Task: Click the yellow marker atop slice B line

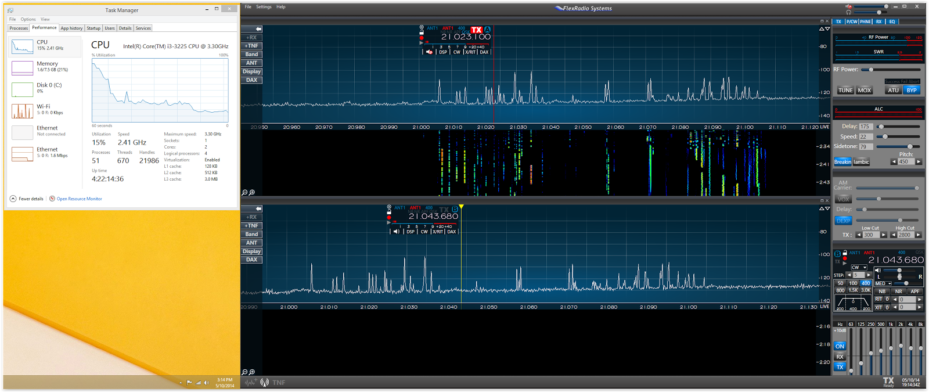Action: 461,207
